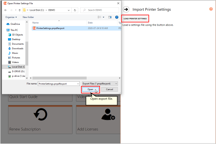Image resolution: width=216 pixels, height=144 pixels.
Task: Open file dialog help icon
Action: tap(117, 17)
